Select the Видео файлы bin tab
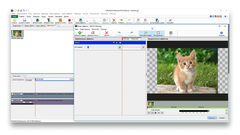Image resolution: width=240 pixels, height=135 pixels. coord(30,26)
